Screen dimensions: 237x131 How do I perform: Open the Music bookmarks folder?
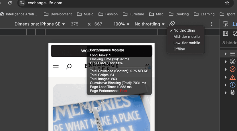coord(85,14)
